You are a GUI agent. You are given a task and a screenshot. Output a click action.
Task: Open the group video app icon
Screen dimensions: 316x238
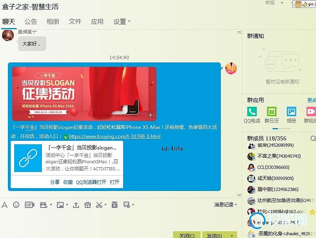click(311, 111)
